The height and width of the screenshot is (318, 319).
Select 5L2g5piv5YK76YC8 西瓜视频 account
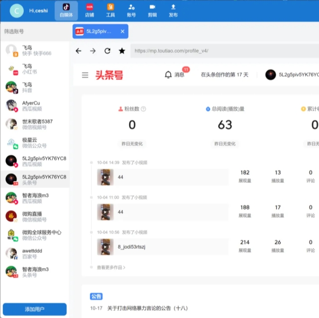pos(34,161)
